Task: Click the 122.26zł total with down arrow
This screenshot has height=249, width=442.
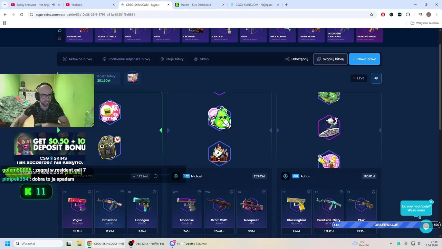Action: (x=141, y=176)
